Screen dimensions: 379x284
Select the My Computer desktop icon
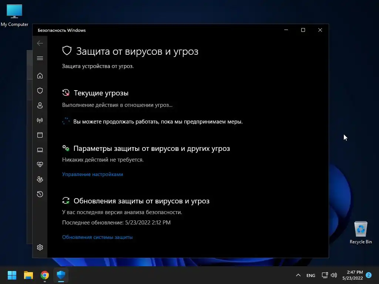(x=14, y=16)
